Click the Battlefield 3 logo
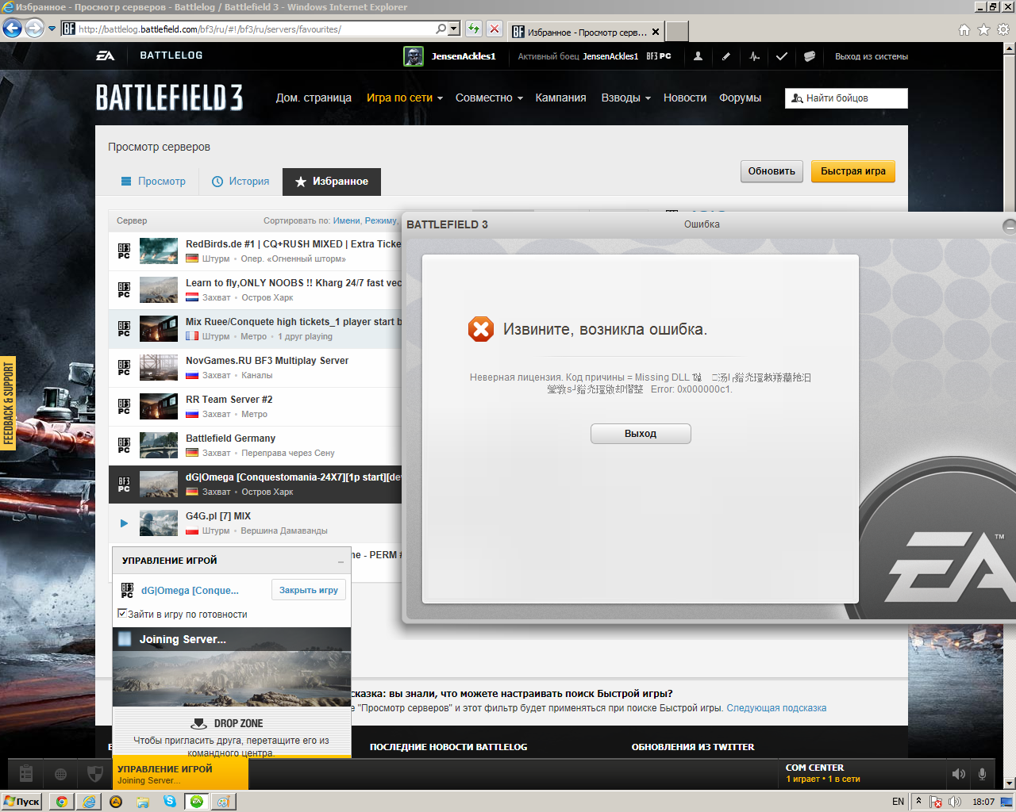Image resolution: width=1016 pixels, height=812 pixels. [169, 98]
